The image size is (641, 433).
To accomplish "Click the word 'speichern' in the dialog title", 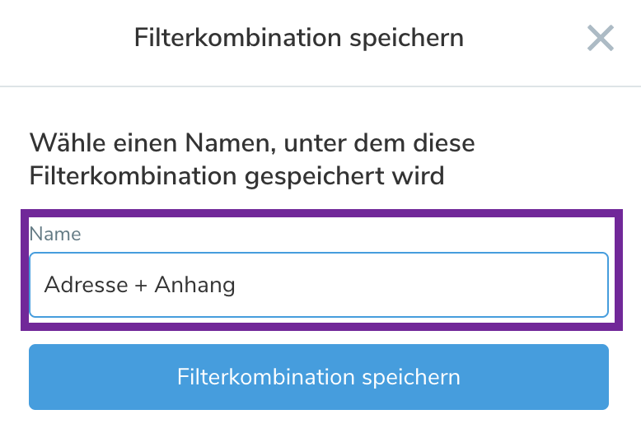I will (x=413, y=38).
